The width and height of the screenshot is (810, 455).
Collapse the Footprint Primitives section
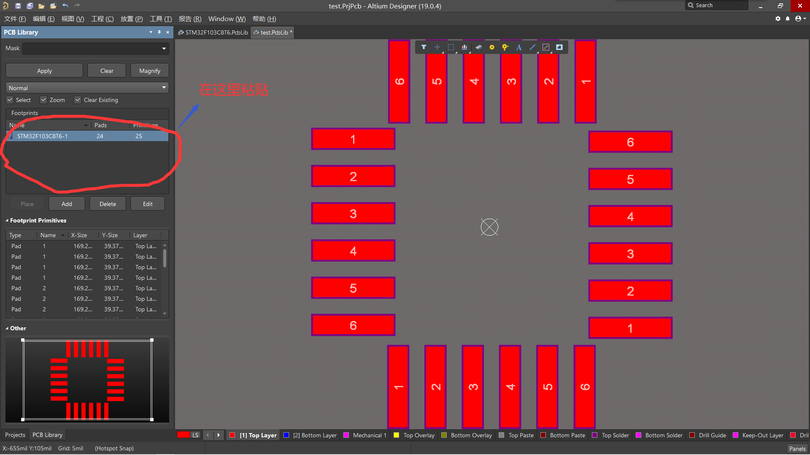7,220
